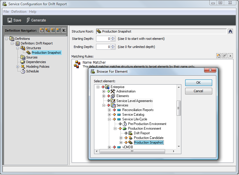Close the Browse For Element dialog
The width and height of the screenshot is (239, 175).
pyautogui.click(x=210, y=70)
